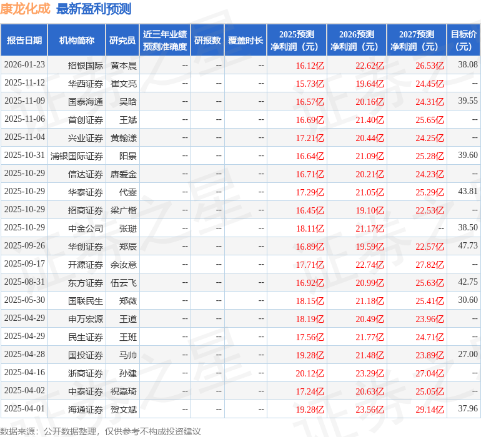Click the date 2026-01-23
Viewport: 481px width, 437px height.
(x=24, y=65)
